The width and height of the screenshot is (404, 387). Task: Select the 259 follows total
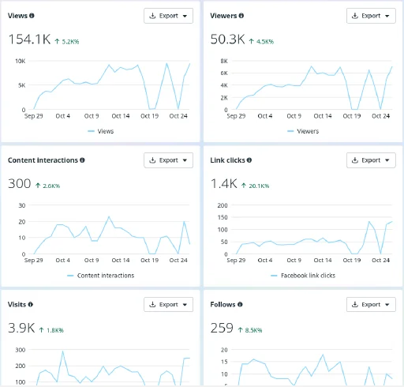[x=222, y=328]
